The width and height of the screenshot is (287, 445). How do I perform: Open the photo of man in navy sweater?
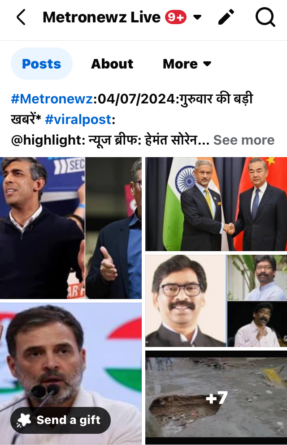(71, 228)
